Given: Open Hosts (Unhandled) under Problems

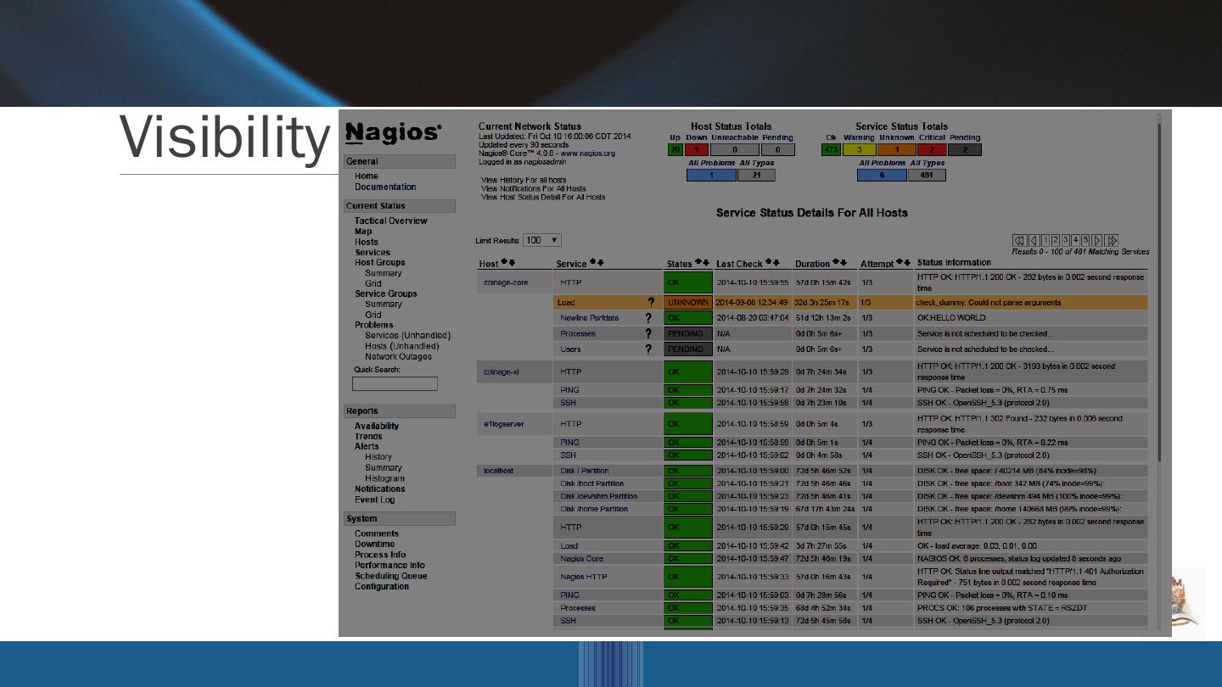Looking at the screenshot, I should pos(402,346).
